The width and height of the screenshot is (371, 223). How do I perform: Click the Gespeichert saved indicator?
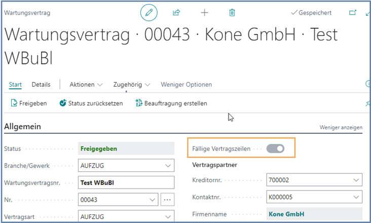point(311,13)
